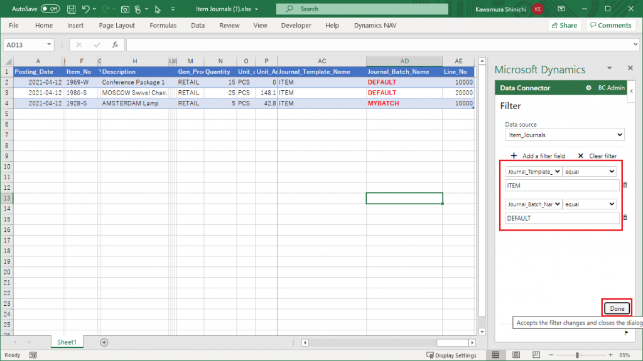Screen dimensions: 643x361
Task: Open the Insert ribbon tab
Action: [75, 25]
